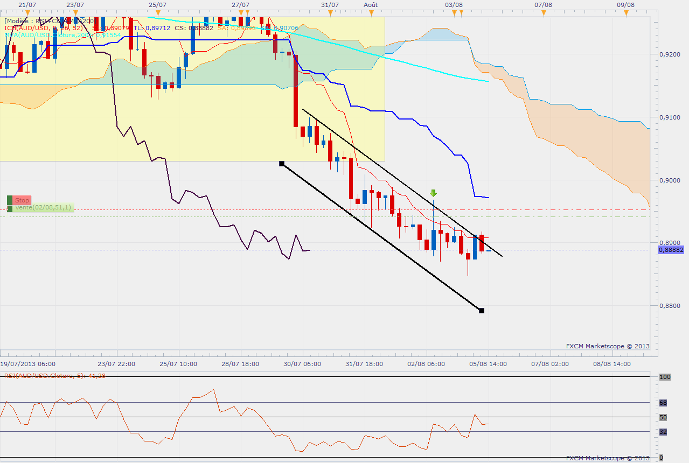Click the orange marker under 23/07
The height and width of the screenshot is (463, 689).
pos(76,12)
